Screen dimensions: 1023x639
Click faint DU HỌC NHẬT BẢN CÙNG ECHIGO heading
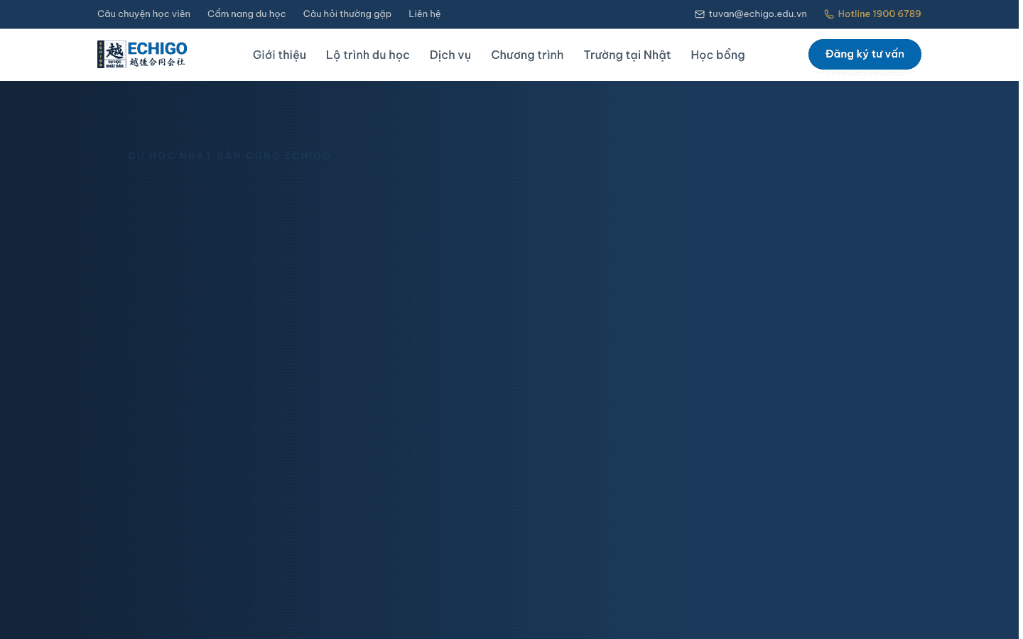click(x=229, y=155)
